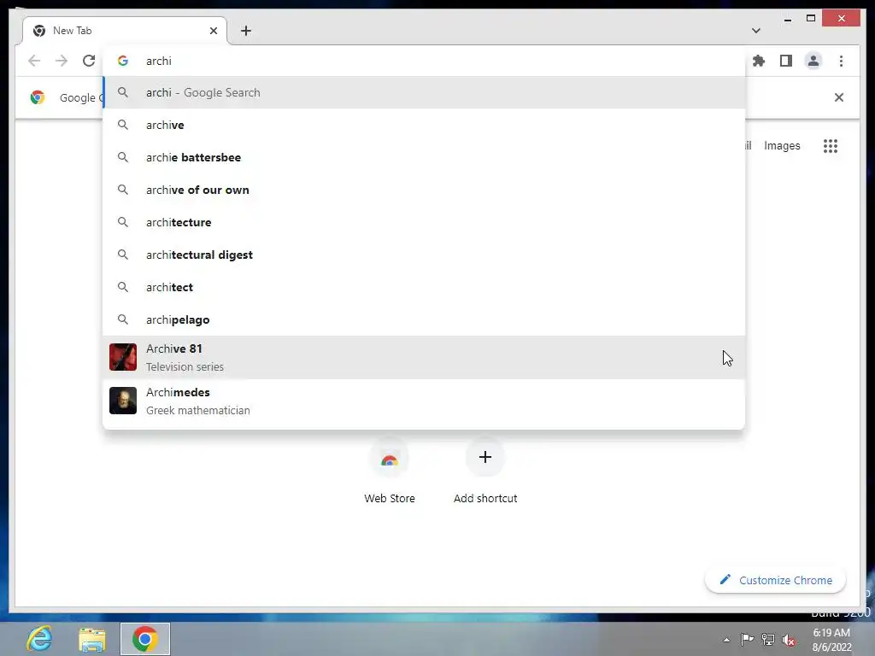The width and height of the screenshot is (875, 656).
Task: Click search magnifier beside 'archive'
Action: [x=123, y=125]
